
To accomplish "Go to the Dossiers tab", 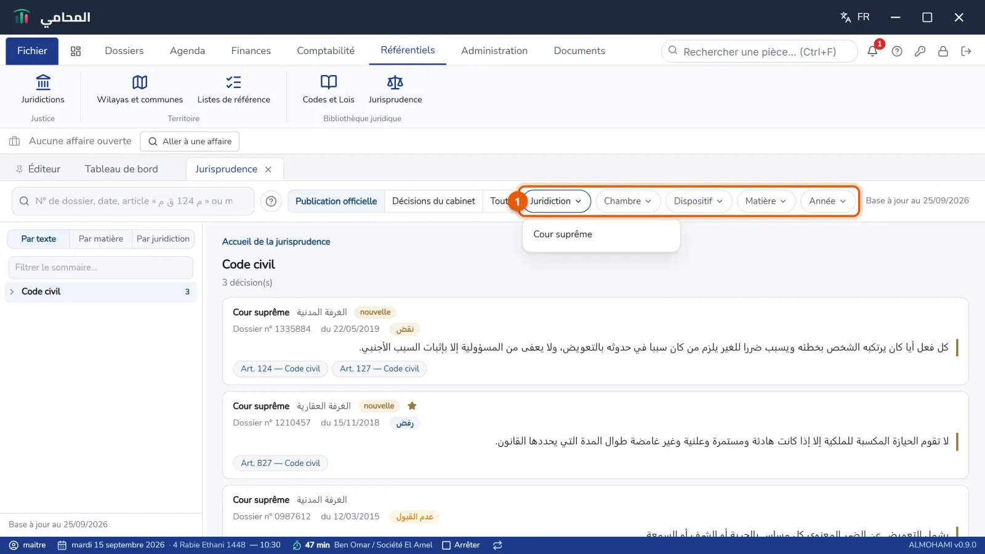I will (124, 51).
